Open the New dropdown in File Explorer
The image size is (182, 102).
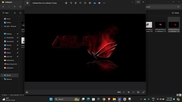6,13
